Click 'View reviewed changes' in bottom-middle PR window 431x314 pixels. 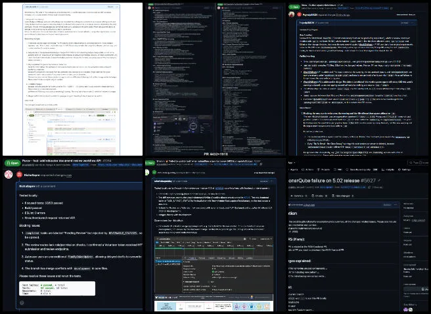click(x=264, y=173)
